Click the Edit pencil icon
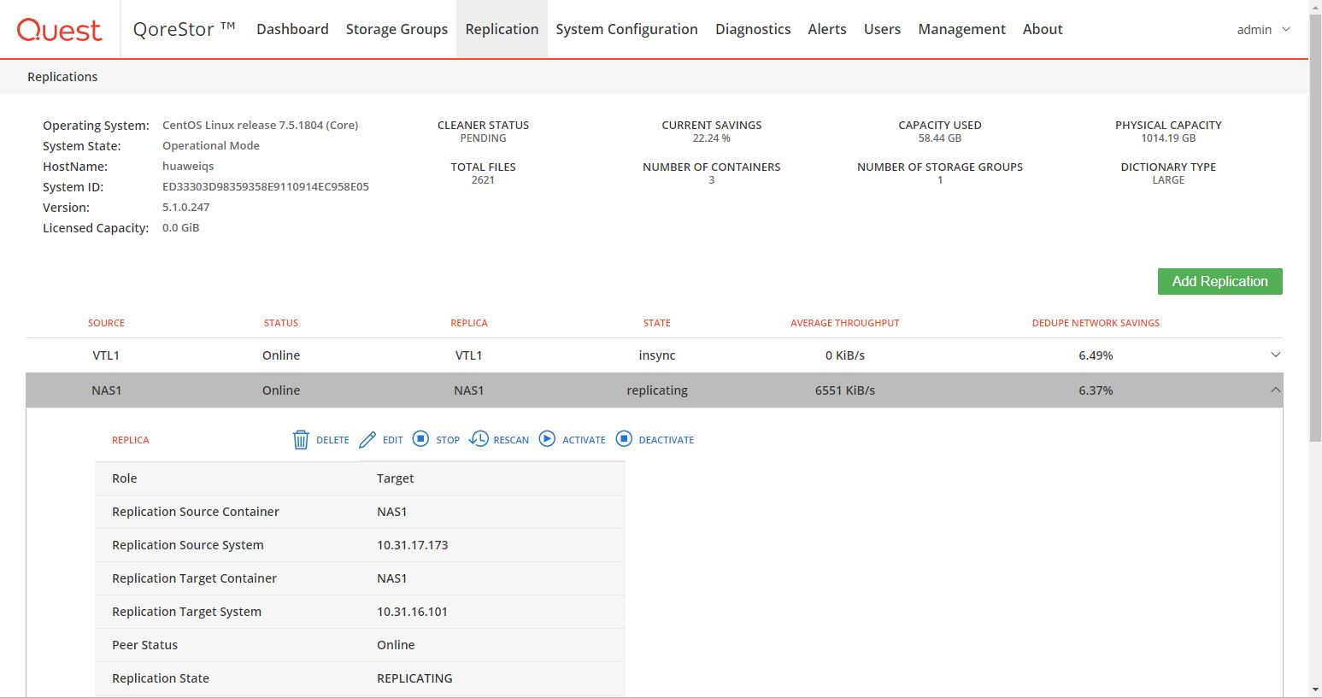Image resolution: width=1322 pixels, height=698 pixels. pos(367,439)
